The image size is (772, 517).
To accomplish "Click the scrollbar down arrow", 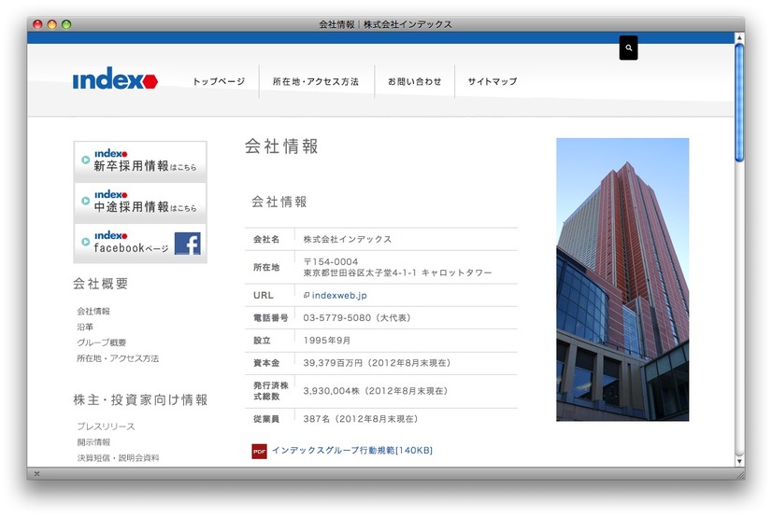I will pyautogui.click(x=739, y=461).
